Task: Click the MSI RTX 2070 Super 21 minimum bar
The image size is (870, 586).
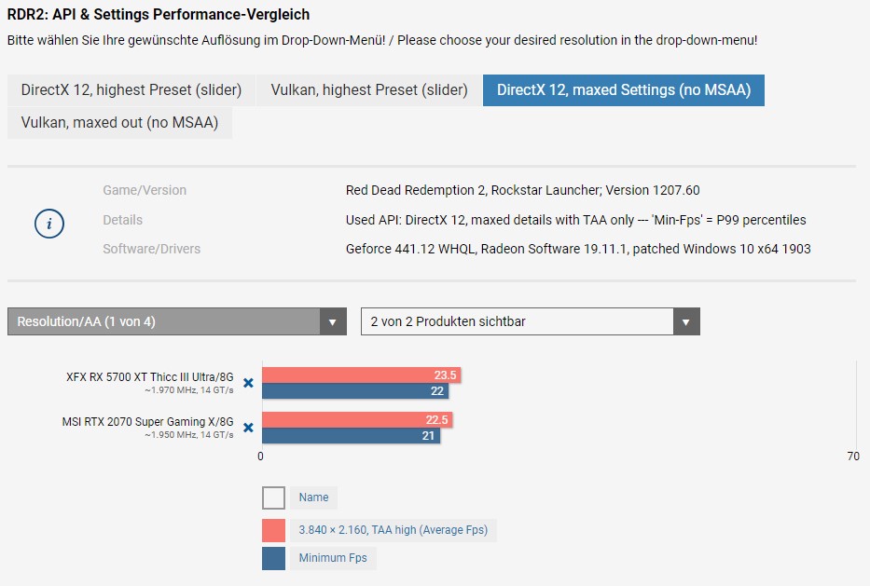Action: [351, 435]
